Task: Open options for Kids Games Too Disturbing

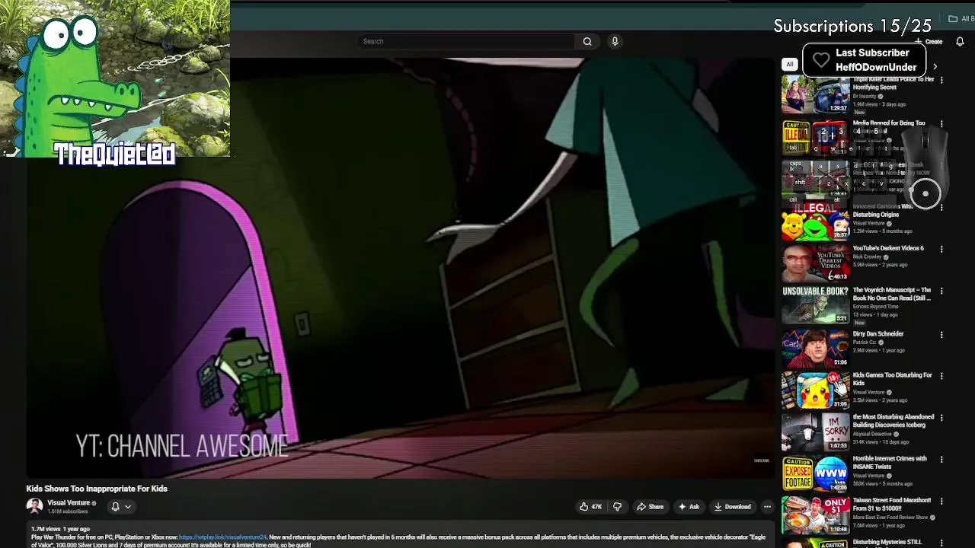Action: (941, 377)
